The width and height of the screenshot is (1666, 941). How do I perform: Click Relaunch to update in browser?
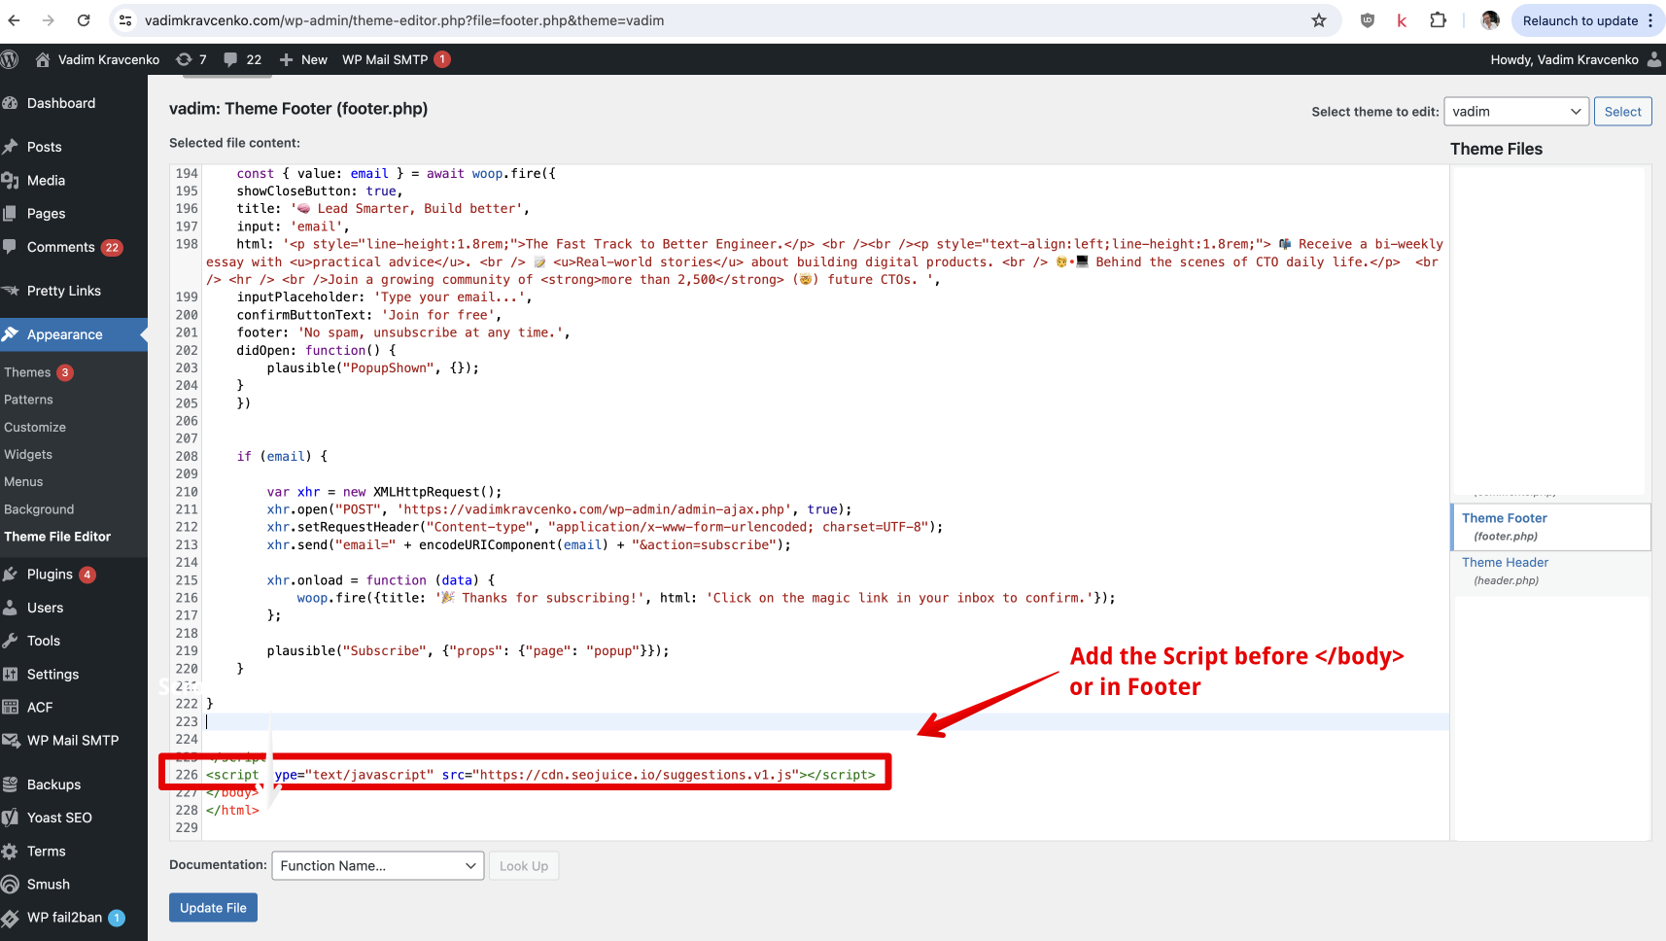[x=1580, y=19]
